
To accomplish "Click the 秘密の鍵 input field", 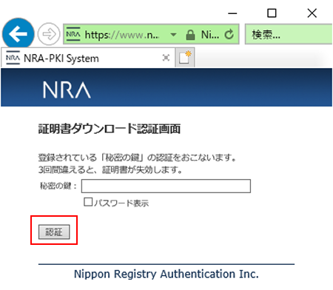I will 166,186.
